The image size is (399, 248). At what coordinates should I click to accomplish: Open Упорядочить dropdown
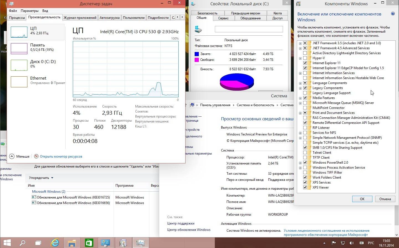tap(41, 178)
